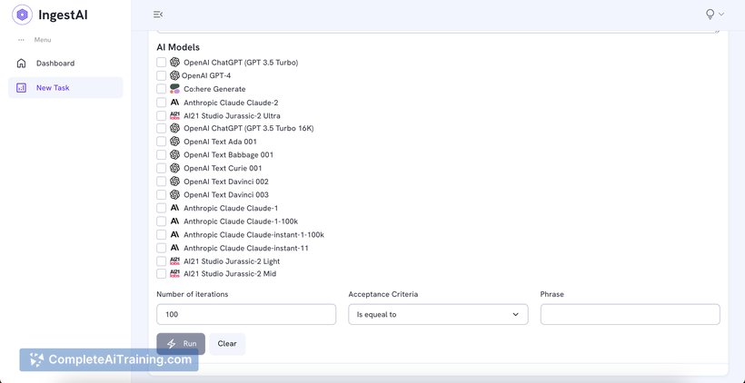Click the AI21 logo beside Jurassic-2 Mid

[x=174, y=274]
